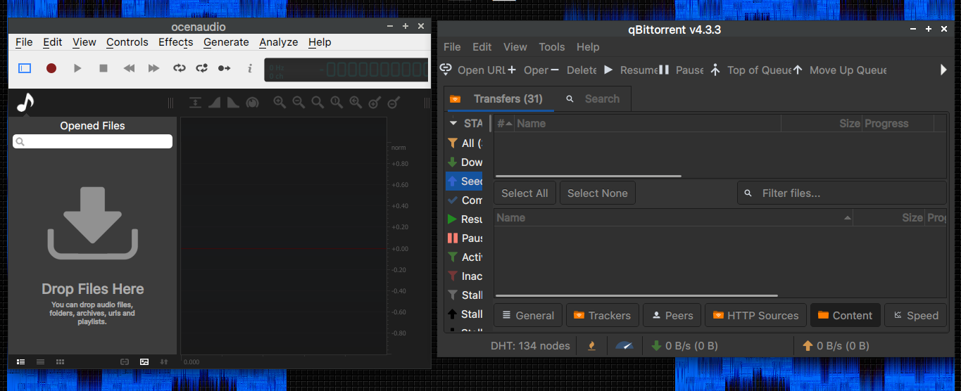Screen dimensions: 961x391
Task: Switch opened files to grid view
Action: coord(60,361)
